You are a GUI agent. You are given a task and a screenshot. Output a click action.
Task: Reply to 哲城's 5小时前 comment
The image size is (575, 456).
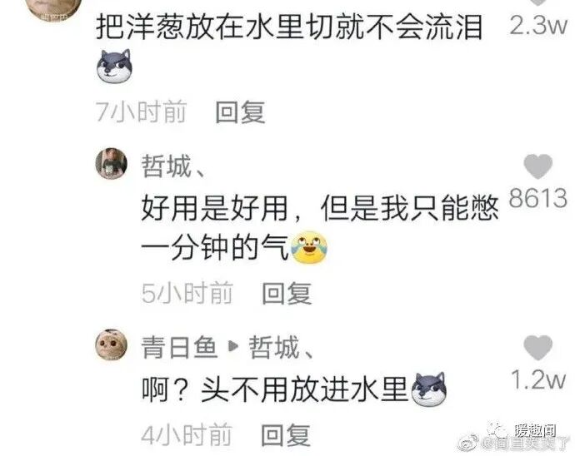[287, 294]
